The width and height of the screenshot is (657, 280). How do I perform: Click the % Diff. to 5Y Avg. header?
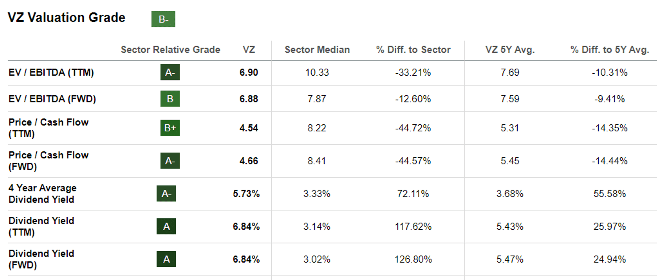(x=610, y=50)
